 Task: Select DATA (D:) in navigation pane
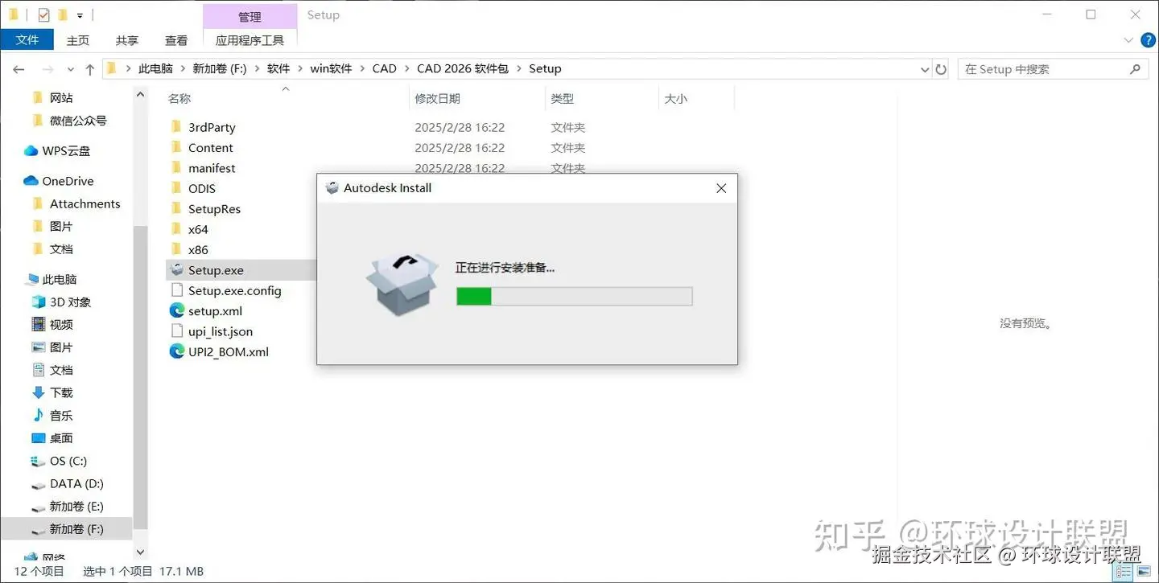(x=76, y=484)
